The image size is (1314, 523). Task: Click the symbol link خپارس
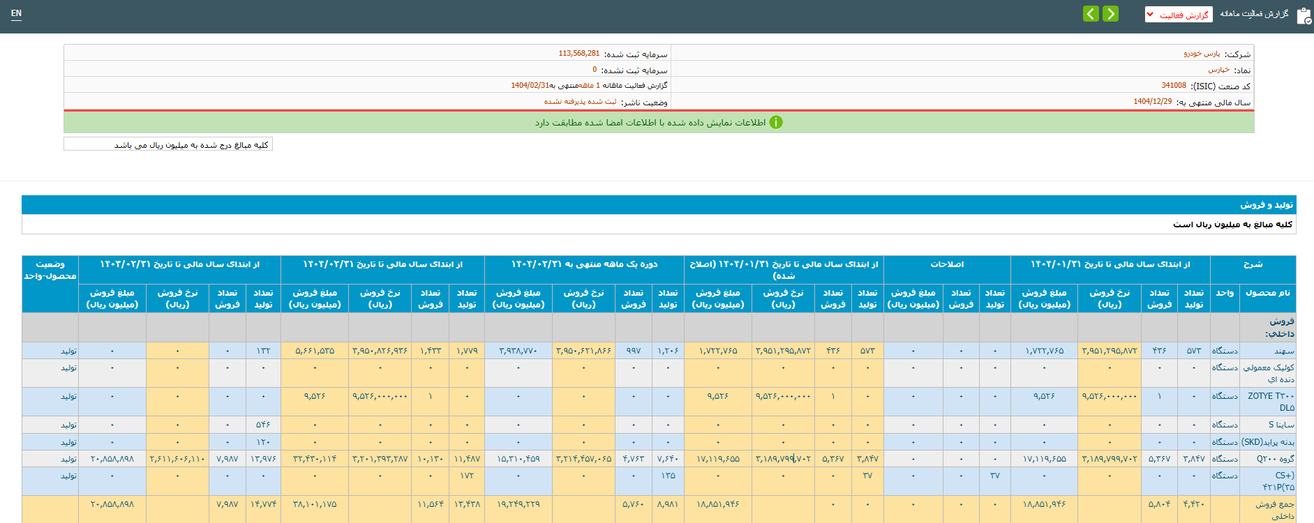click(1218, 70)
